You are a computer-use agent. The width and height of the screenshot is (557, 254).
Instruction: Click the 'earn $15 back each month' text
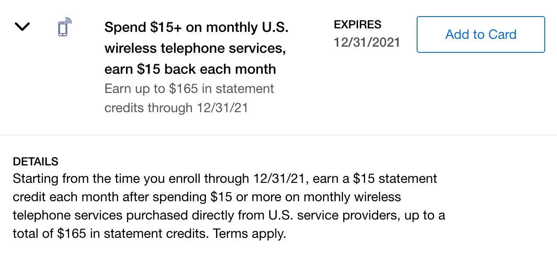pyautogui.click(x=190, y=69)
